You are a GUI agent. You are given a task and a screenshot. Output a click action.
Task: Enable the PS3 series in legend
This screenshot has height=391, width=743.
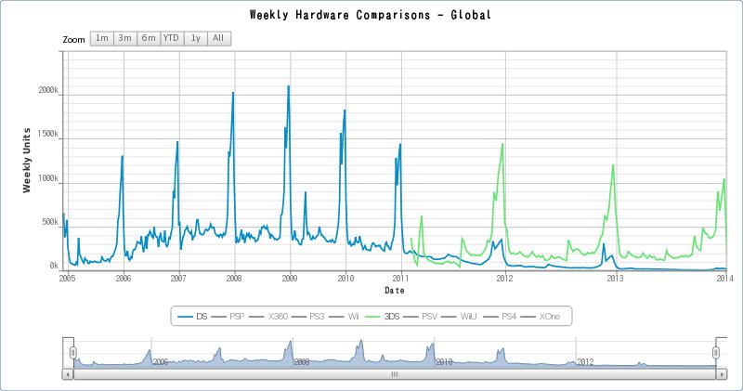(308, 316)
